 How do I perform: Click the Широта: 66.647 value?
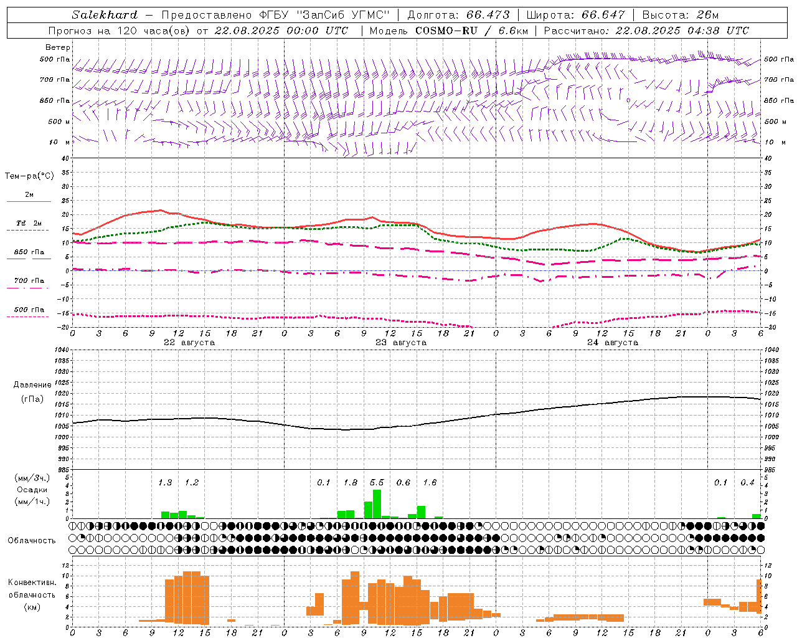point(576,15)
